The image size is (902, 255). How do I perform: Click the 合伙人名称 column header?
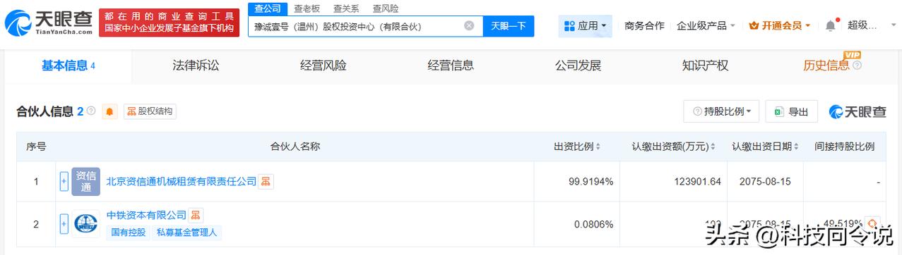click(x=295, y=147)
